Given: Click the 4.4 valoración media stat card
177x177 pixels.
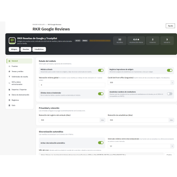Looking at the screenshot, I should coord(136,41).
